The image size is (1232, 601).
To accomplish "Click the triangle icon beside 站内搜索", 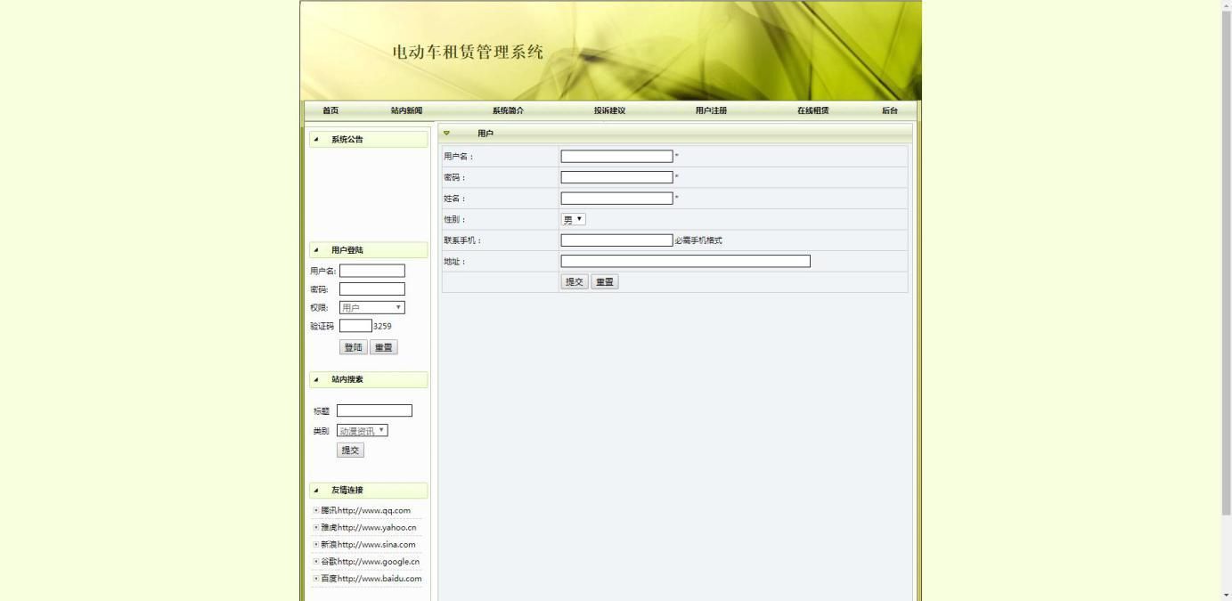I will (x=316, y=379).
